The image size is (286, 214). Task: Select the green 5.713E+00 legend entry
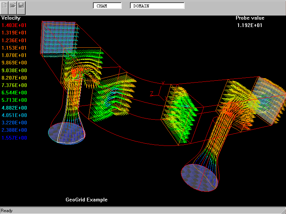[x=14, y=100]
